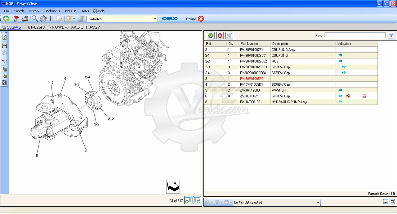Open the History menu
The height and width of the screenshot is (214, 397).
pyautogui.click(x=34, y=11)
